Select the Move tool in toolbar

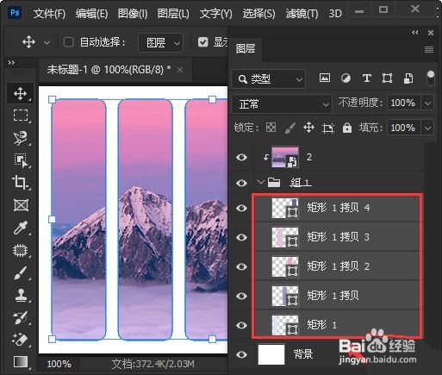21,93
